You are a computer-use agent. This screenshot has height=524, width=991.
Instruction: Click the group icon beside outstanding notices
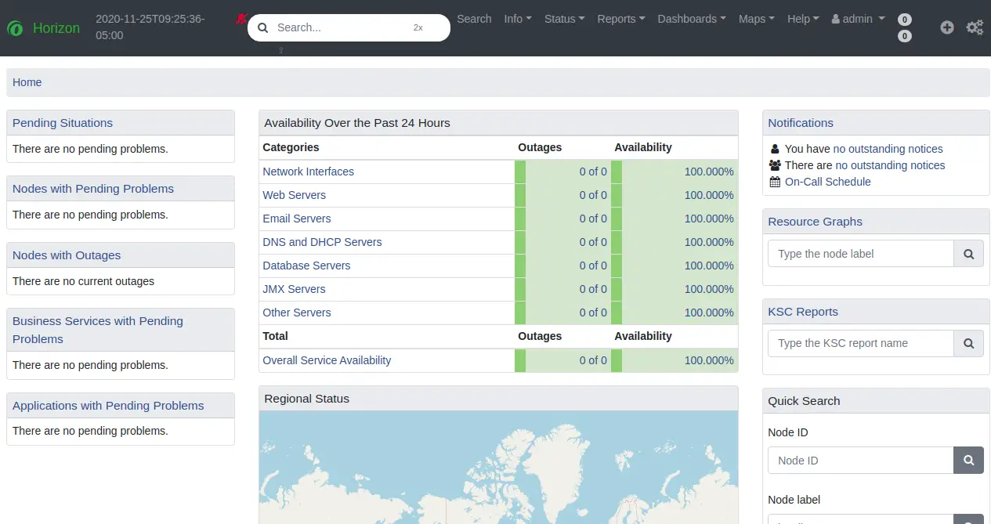tap(774, 165)
